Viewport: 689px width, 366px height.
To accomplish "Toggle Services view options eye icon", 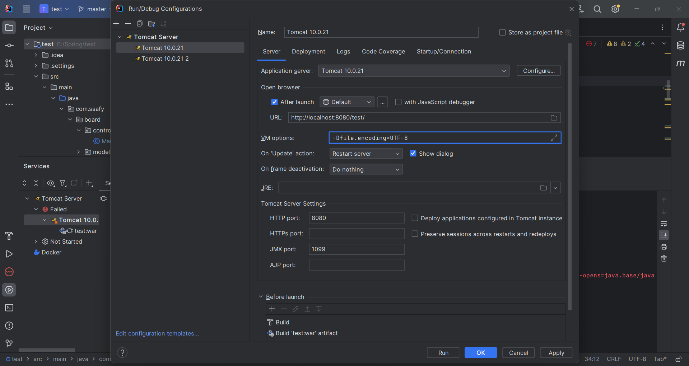I will (51, 183).
